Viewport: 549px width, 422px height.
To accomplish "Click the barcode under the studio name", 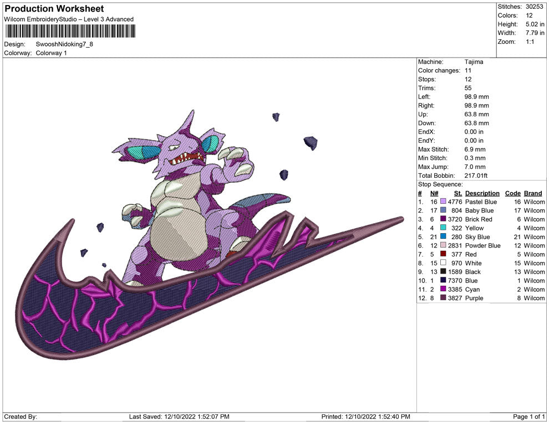I will click(x=69, y=31).
